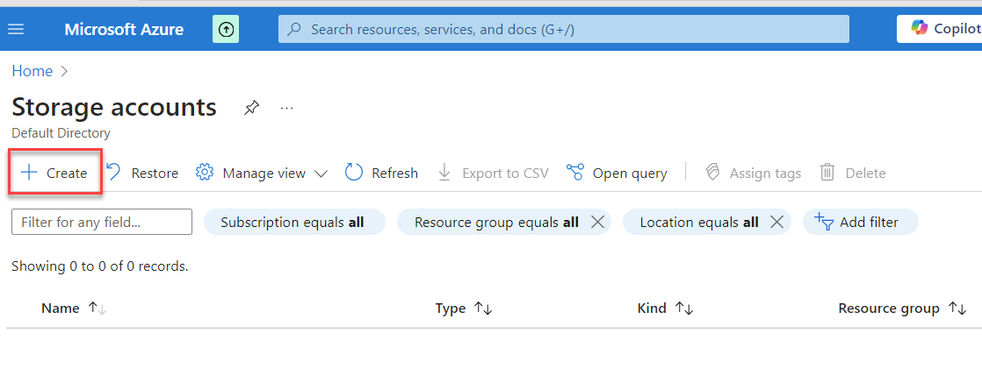Remove the Resource group filter
This screenshot has width=982, height=390.
598,222
